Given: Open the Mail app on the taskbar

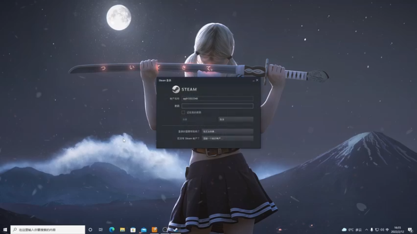Looking at the screenshot, I should (144, 229).
